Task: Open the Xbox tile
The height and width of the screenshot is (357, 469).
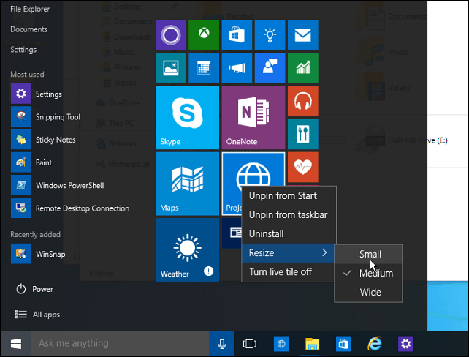Action: (204, 35)
